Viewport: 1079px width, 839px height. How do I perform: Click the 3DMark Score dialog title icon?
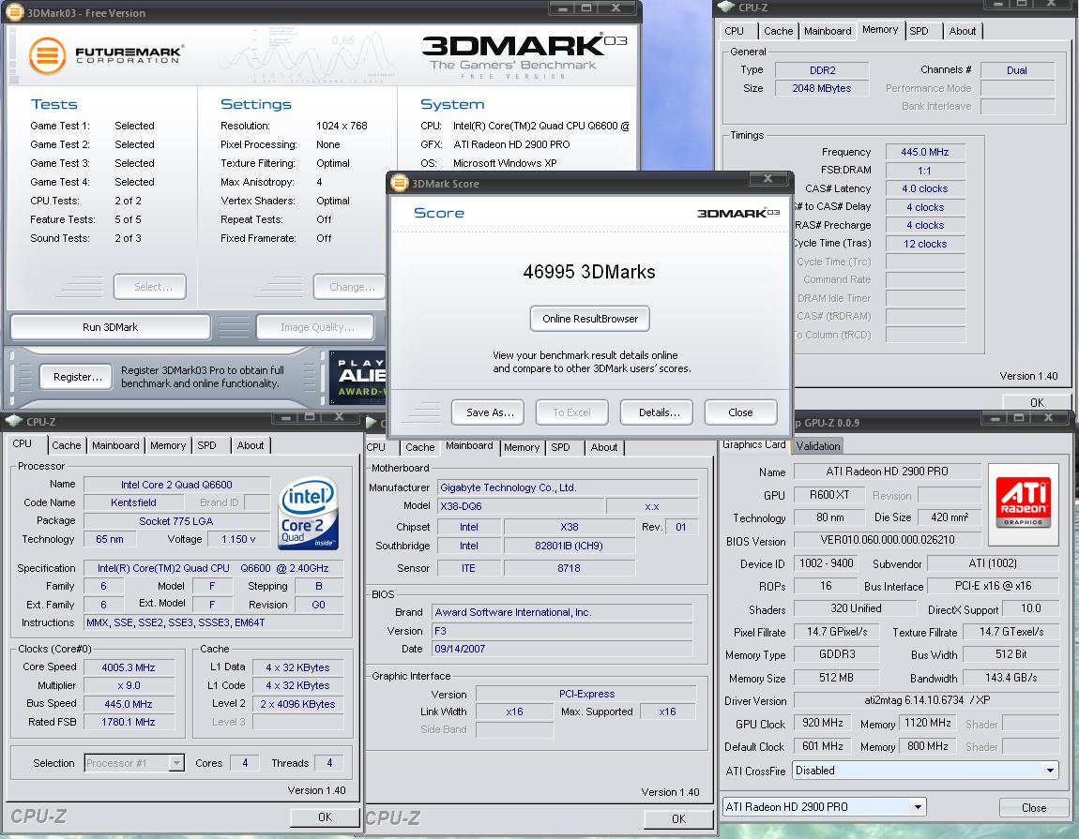click(x=399, y=183)
